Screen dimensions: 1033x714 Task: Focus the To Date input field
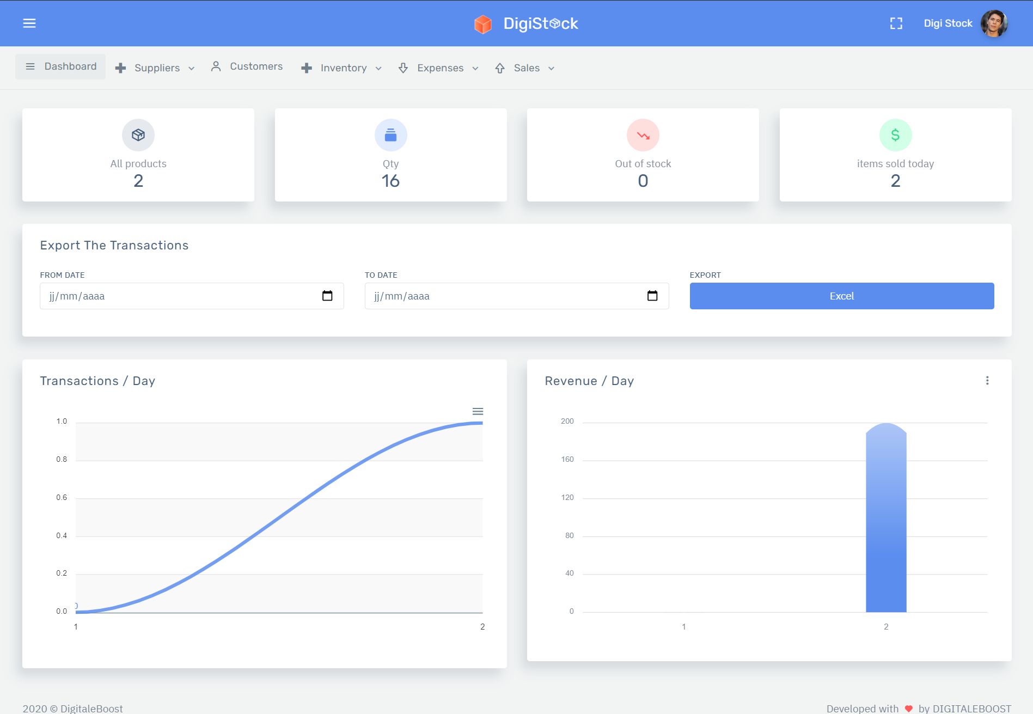(517, 296)
